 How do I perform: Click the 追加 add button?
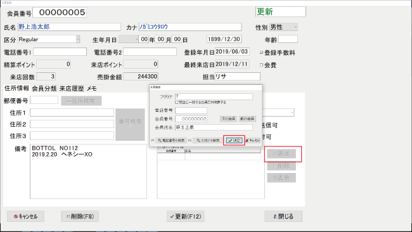tap(281, 153)
